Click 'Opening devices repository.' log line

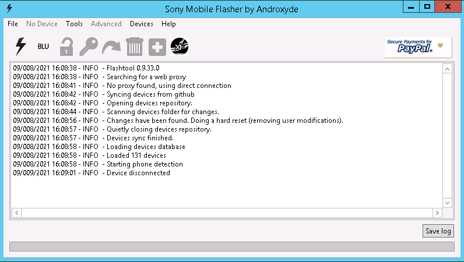(103, 103)
